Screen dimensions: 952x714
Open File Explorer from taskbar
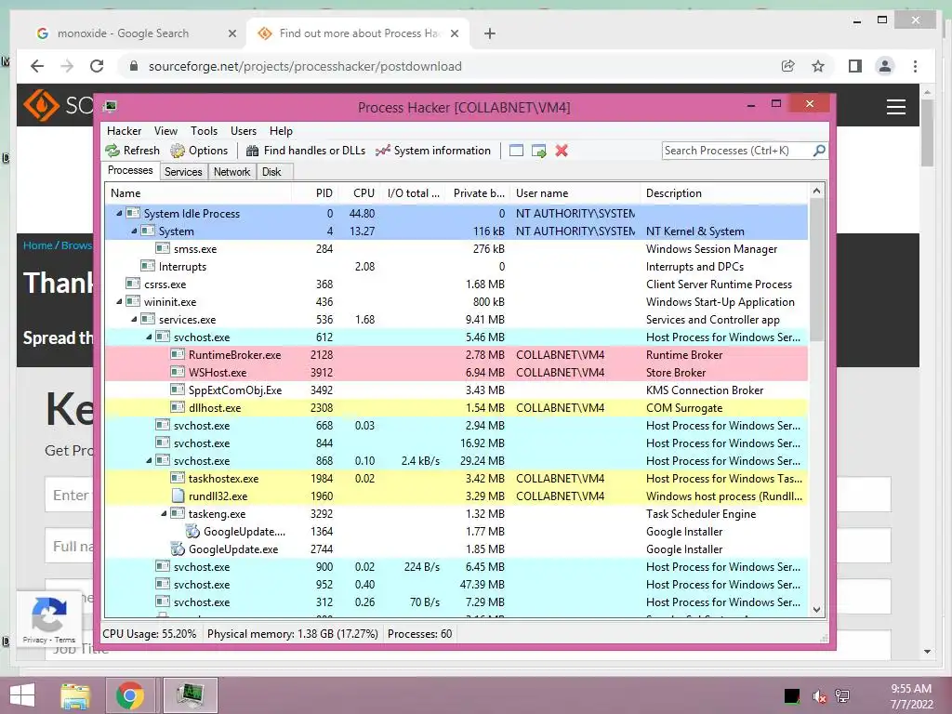75,695
